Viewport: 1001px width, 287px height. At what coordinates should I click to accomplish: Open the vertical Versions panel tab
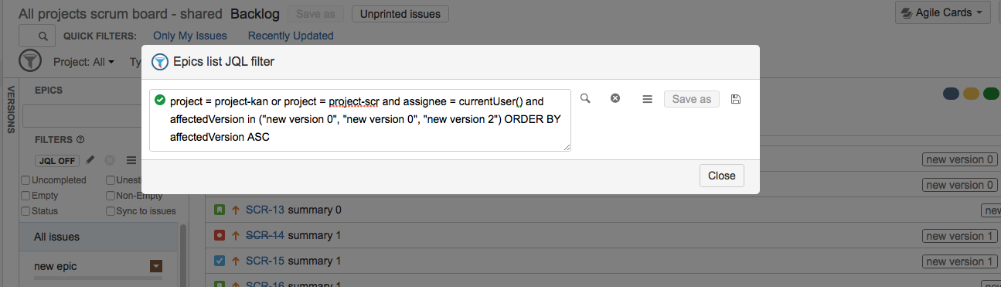[10, 109]
